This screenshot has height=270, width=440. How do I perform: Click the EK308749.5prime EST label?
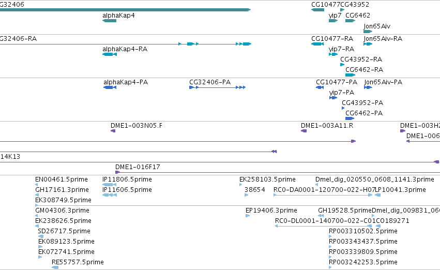(x=63, y=200)
